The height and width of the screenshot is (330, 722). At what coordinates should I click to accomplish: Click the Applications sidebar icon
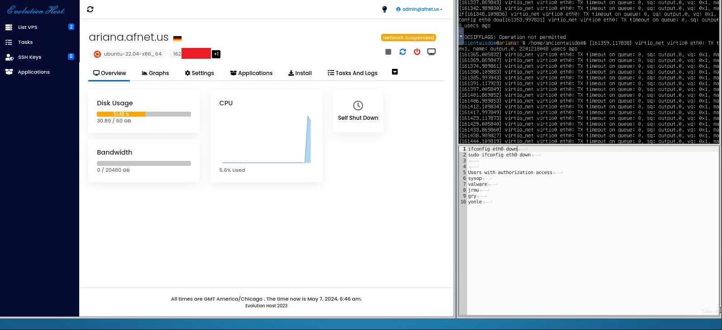9,72
